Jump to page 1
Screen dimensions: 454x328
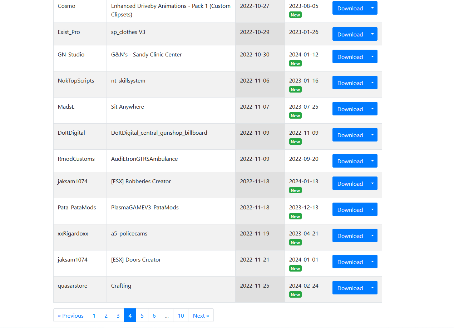coord(94,315)
